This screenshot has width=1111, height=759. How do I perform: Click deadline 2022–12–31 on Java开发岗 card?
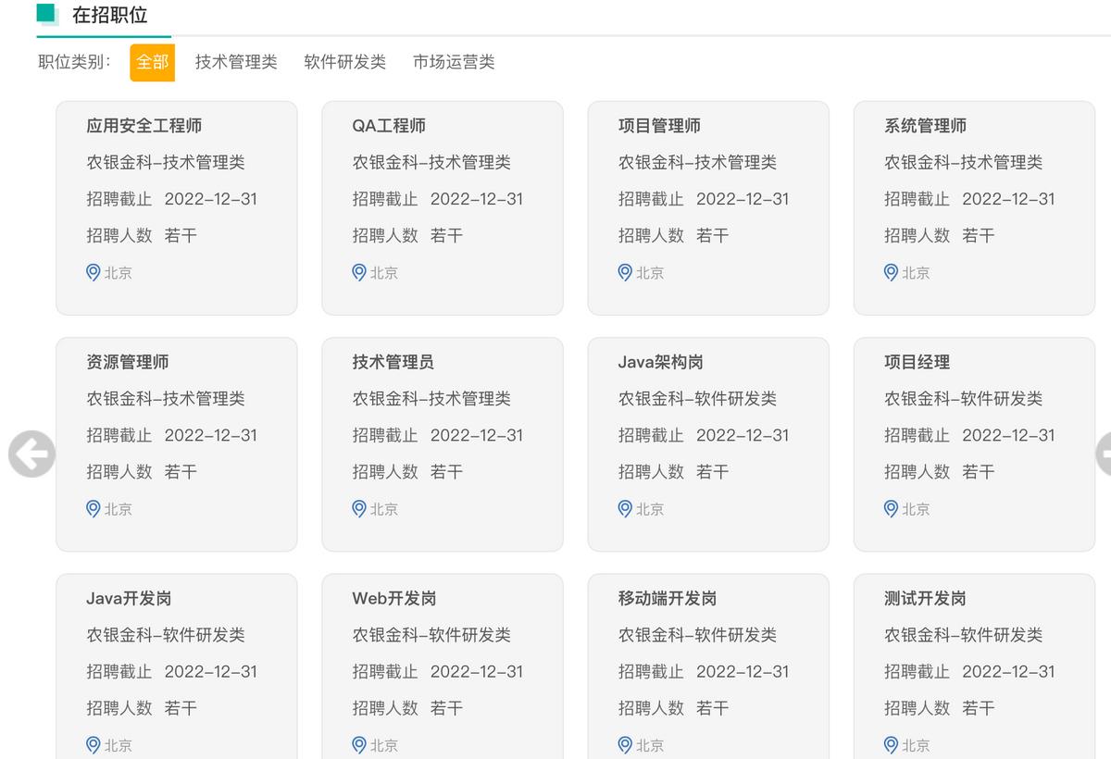point(211,670)
